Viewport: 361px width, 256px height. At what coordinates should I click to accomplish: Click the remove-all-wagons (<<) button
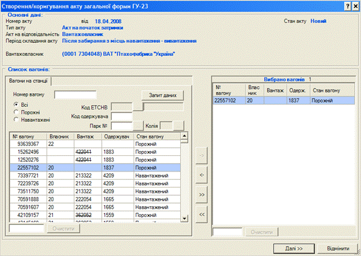[202, 214]
